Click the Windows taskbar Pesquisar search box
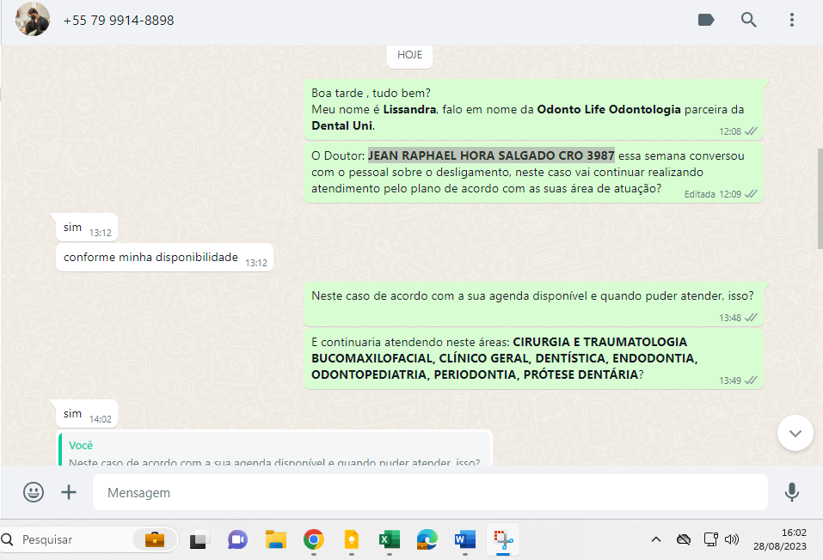Image resolution: width=823 pixels, height=560 pixels. (89, 539)
